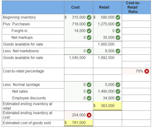
Task: Click Estimated ending inventory at retail label
Action: coord(28,106)
